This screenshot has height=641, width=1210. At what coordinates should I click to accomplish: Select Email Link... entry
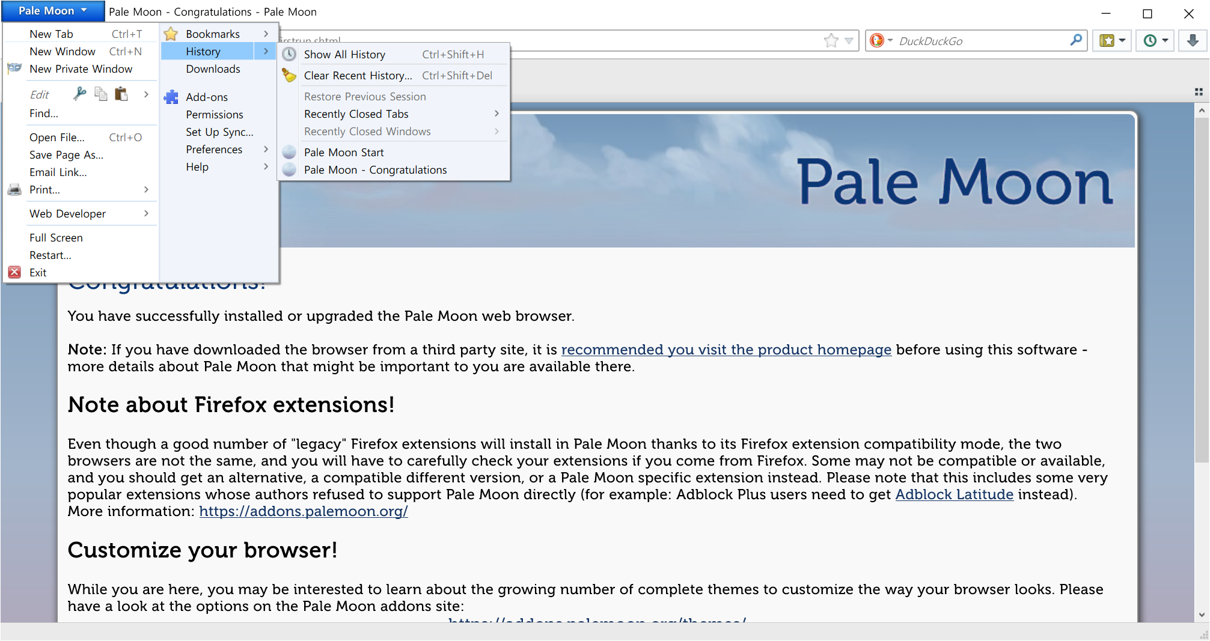tap(81, 172)
